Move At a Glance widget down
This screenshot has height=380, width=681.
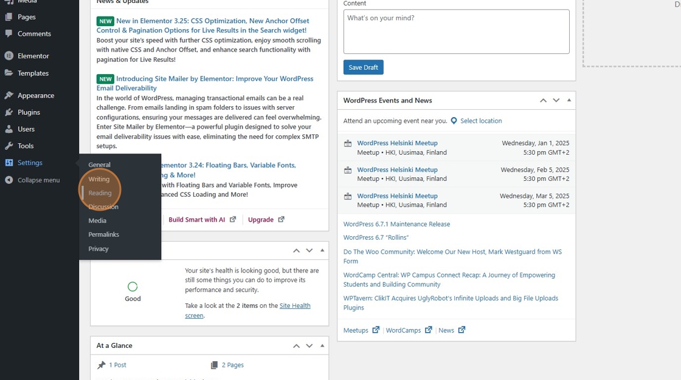(309, 346)
